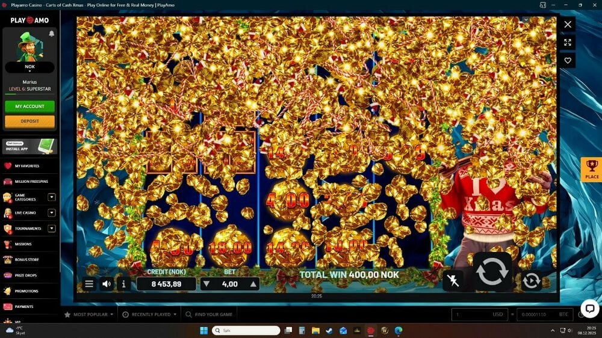Open the NOK currency dropdown
602x338 pixels.
[x=29, y=68]
